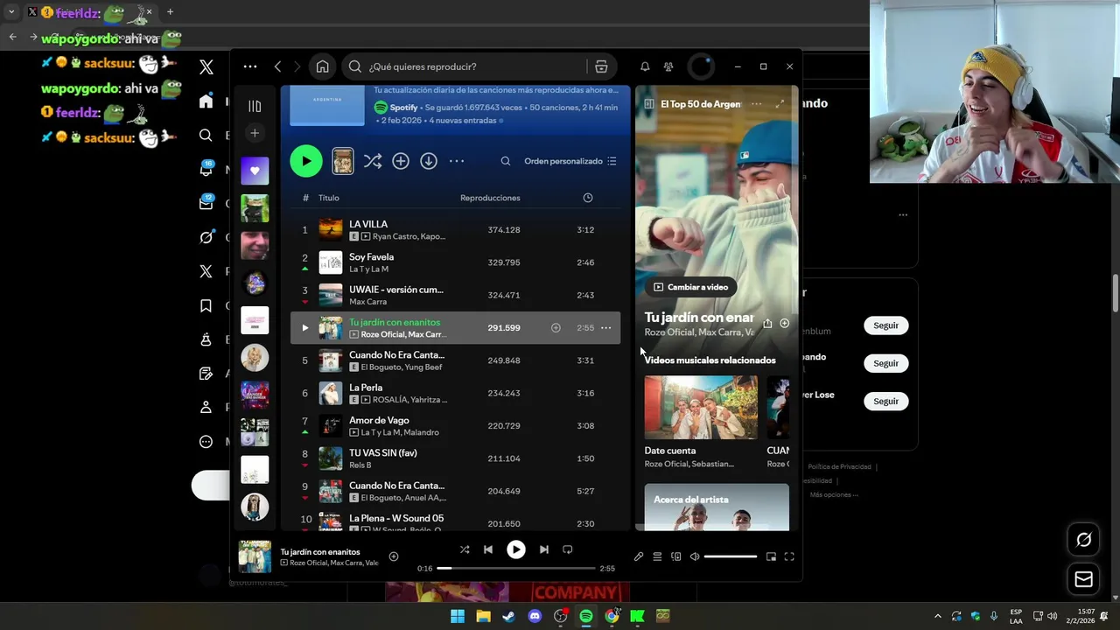Show lyrics with the microphone icon
The height and width of the screenshot is (630, 1120).
pyautogui.click(x=639, y=556)
